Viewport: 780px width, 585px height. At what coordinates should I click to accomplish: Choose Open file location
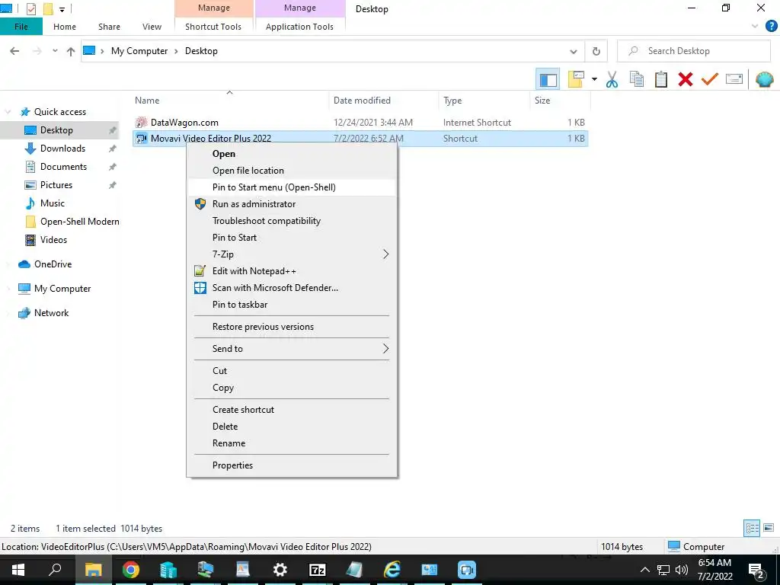coord(292,171)
